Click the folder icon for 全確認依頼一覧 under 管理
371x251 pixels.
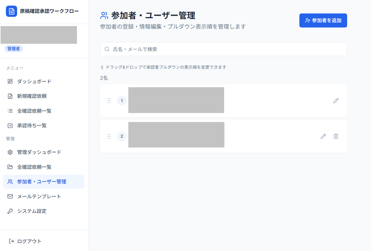10,167
